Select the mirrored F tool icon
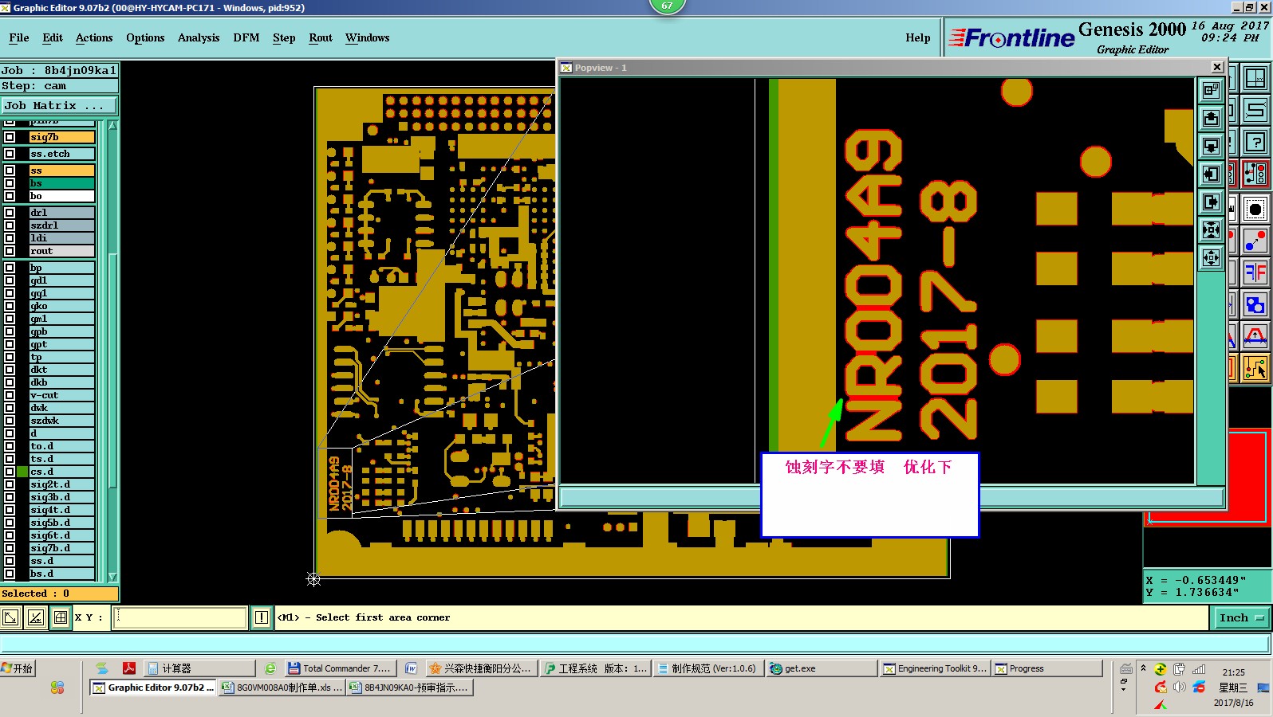Viewport: 1273px width, 717px height. (1255, 272)
